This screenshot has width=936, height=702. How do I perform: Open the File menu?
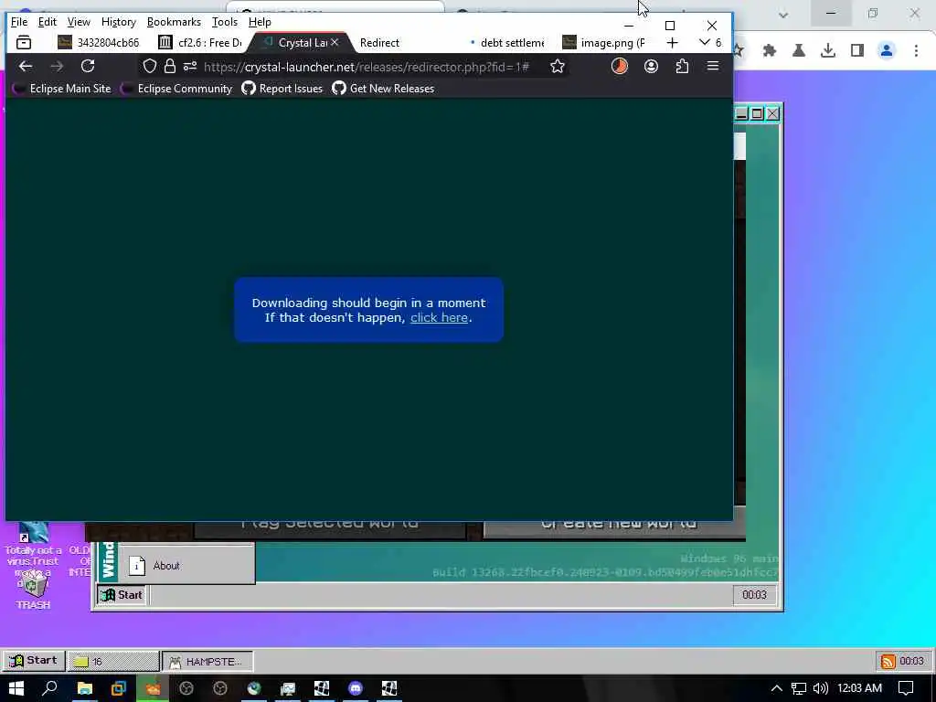[x=19, y=22]
